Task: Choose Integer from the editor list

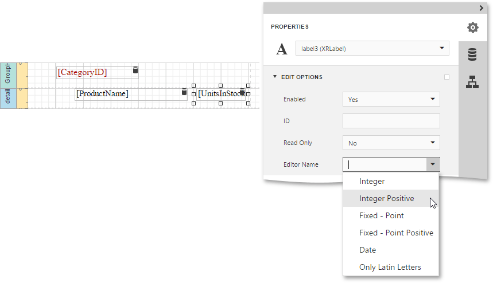Action: (x=391, y=182)
